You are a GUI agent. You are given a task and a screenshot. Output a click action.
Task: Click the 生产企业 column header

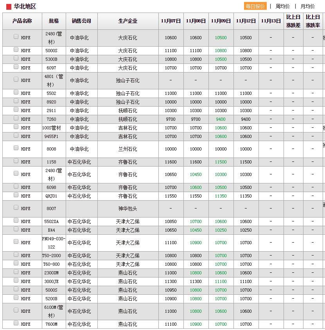pos(128,21)
